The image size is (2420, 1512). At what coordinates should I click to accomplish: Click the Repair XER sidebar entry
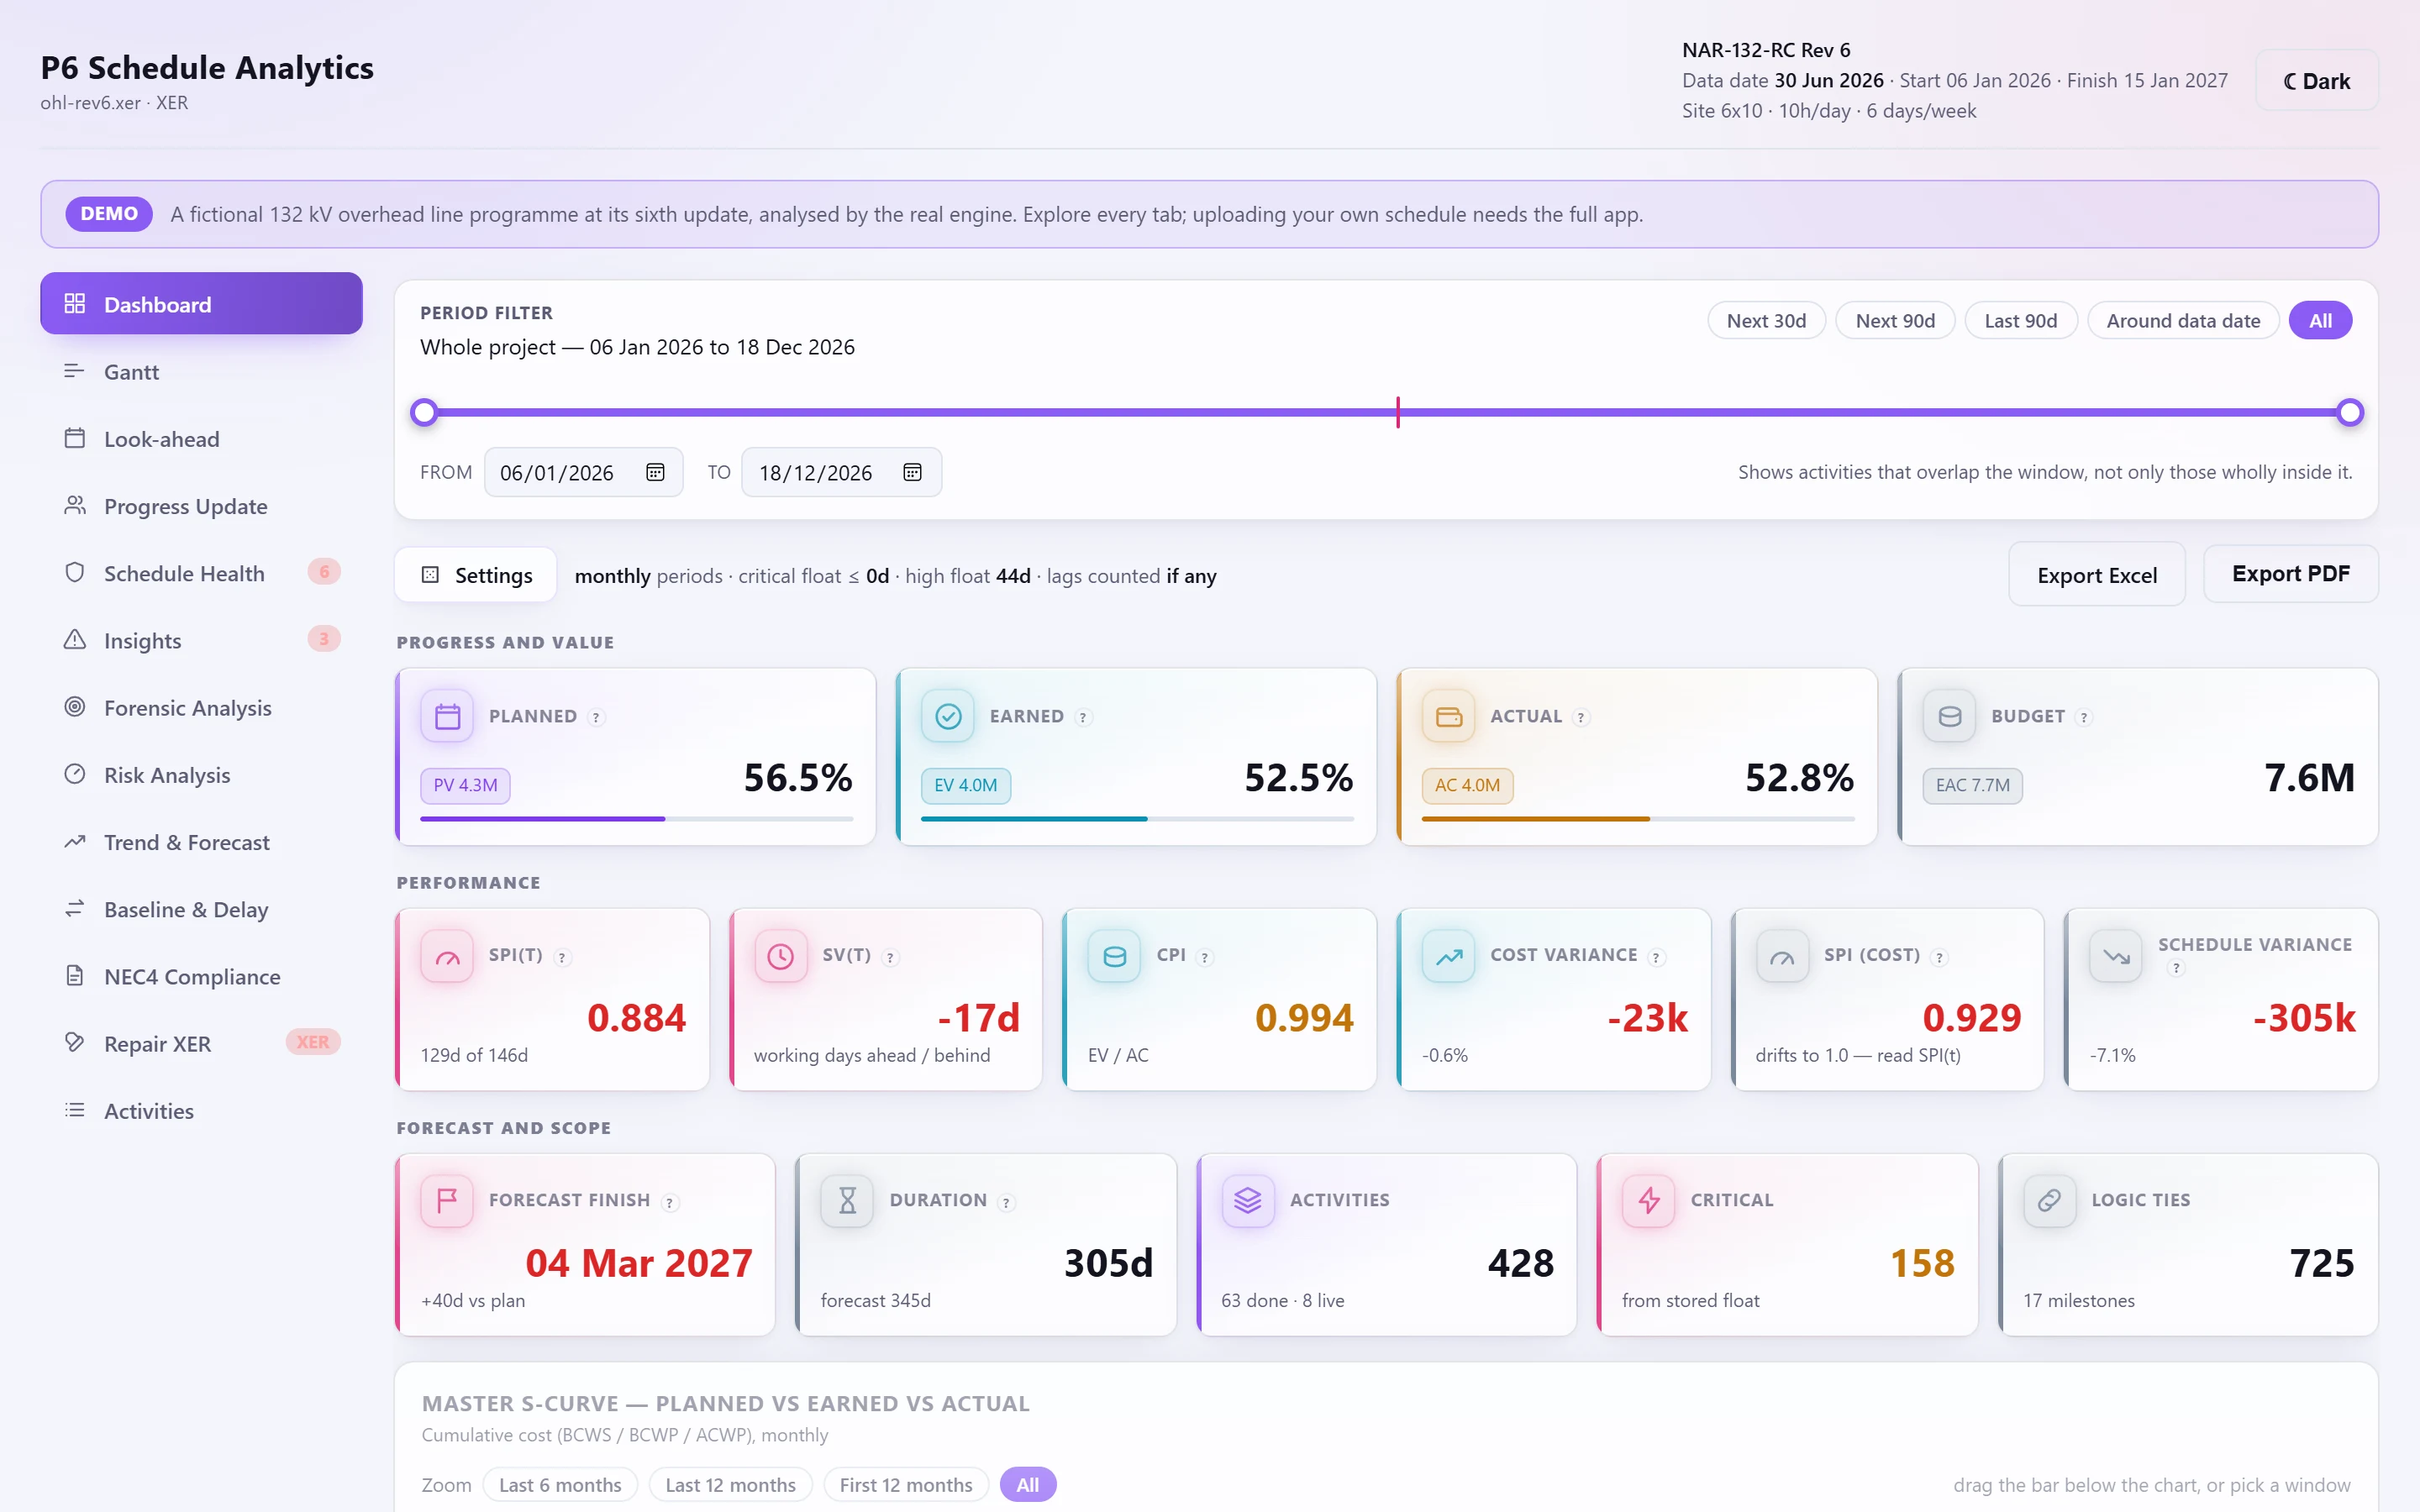pyautogui.click(x=201, y=1042)
